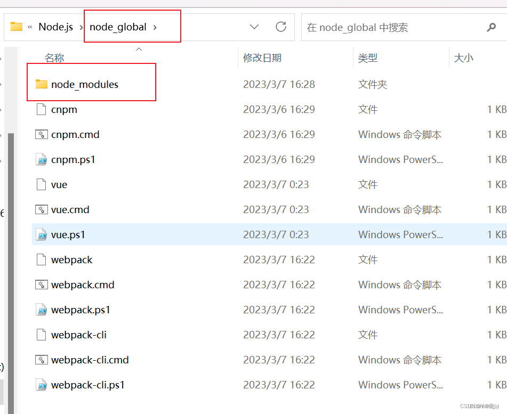Select webpack.ps1 file name
Screen dimensions: 507x414
(x=81, y=310)
